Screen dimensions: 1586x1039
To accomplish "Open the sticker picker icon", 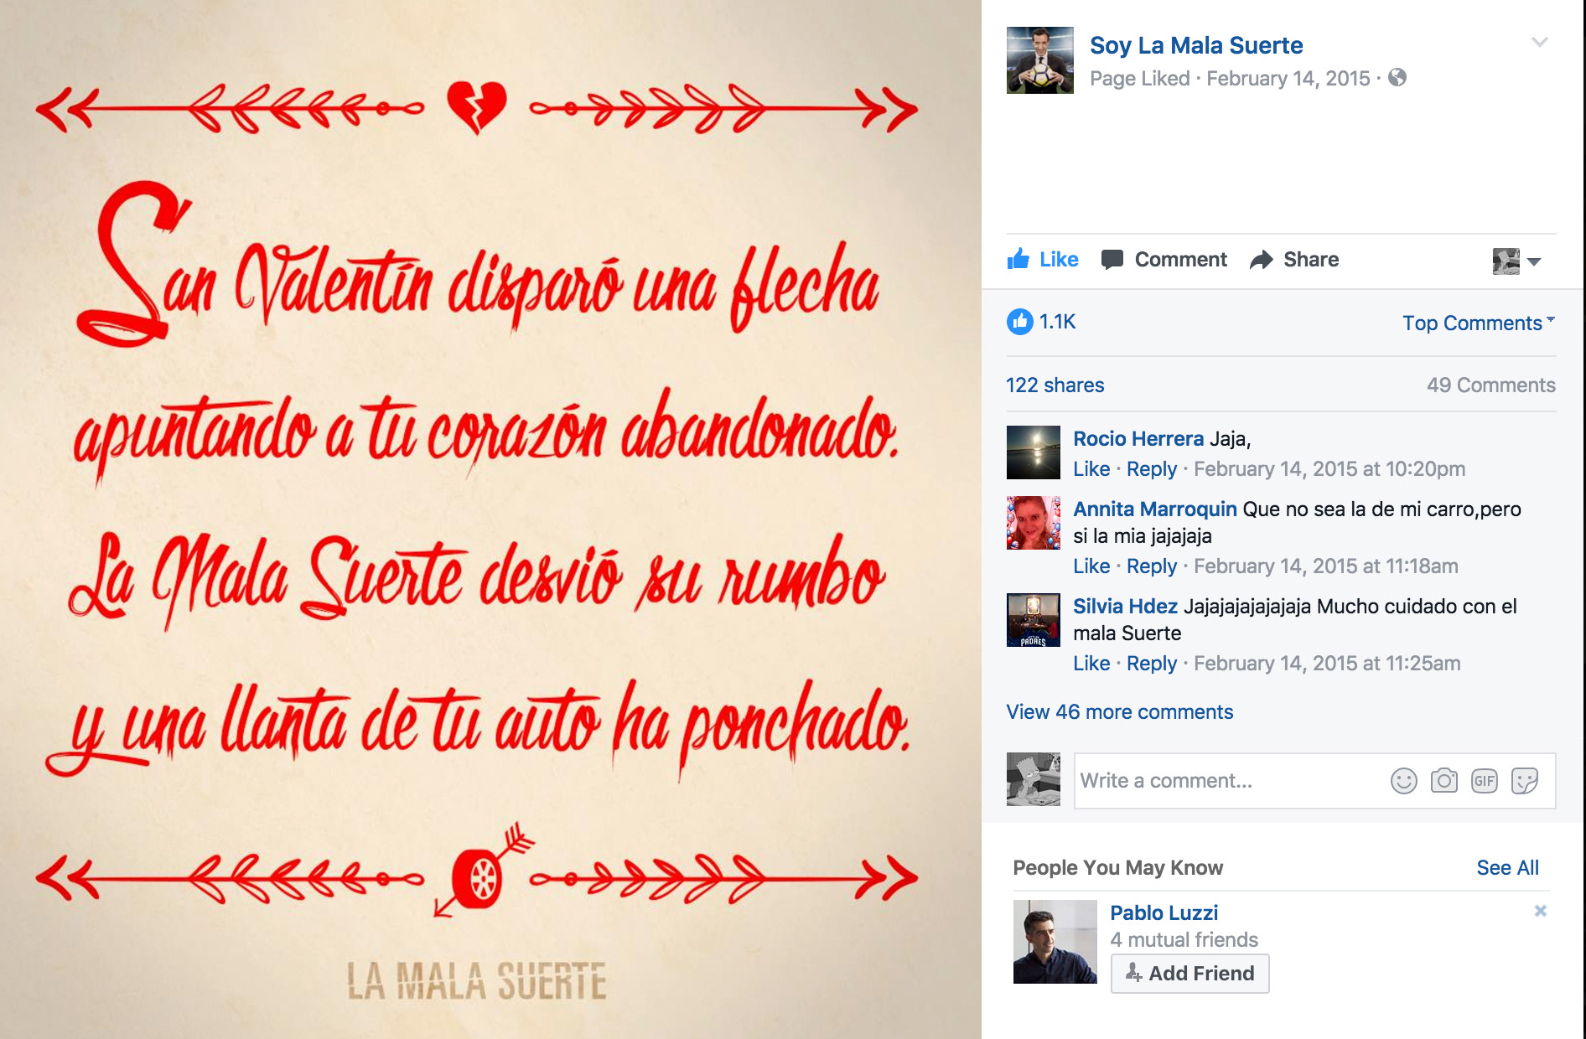I will tap(1524, 781).
